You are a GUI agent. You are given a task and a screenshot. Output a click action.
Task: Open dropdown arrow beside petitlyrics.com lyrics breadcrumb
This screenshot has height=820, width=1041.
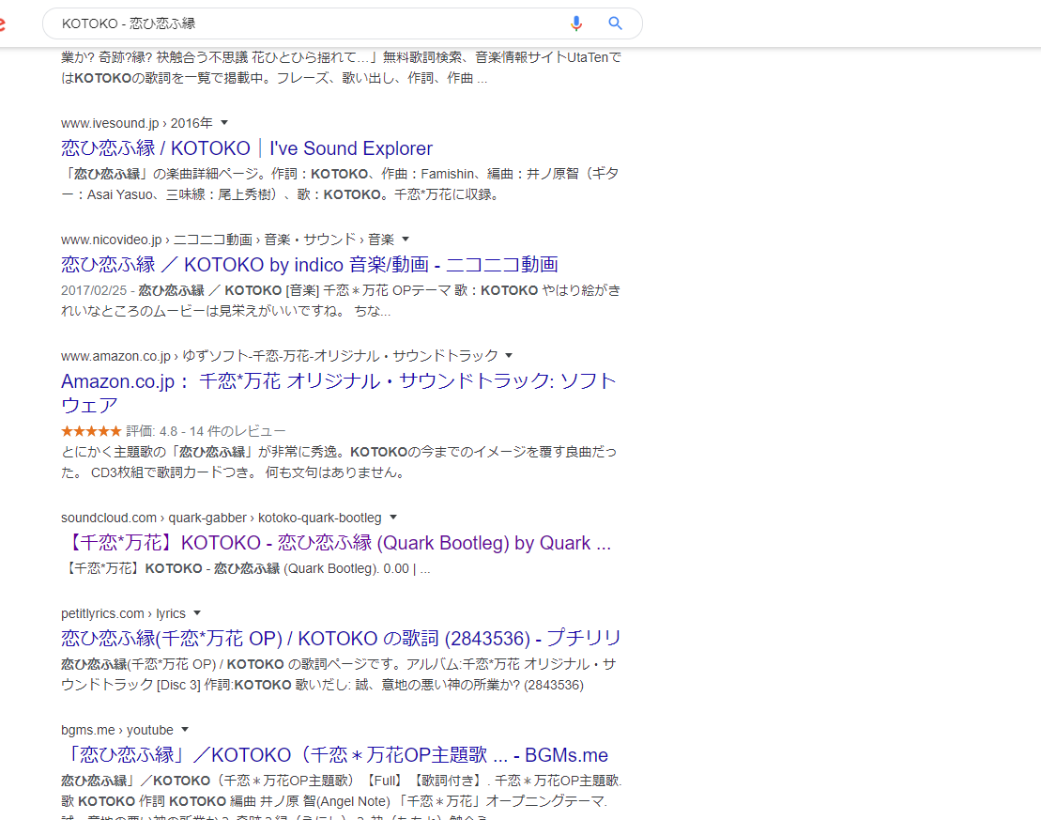(x=197, y=612)
